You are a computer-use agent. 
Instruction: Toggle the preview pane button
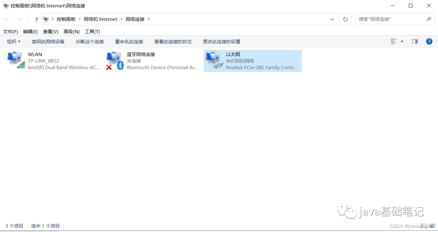tap(415, 42)
